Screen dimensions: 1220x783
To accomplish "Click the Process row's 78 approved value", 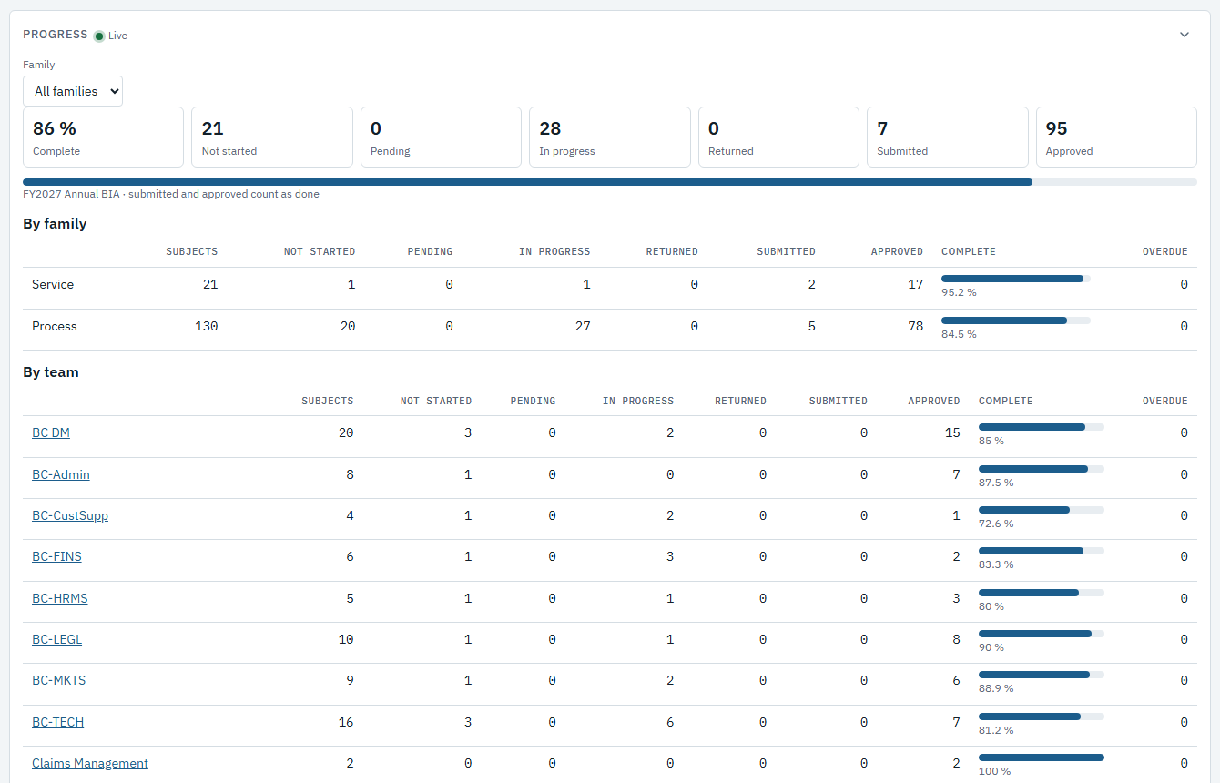I will point(915,326).
